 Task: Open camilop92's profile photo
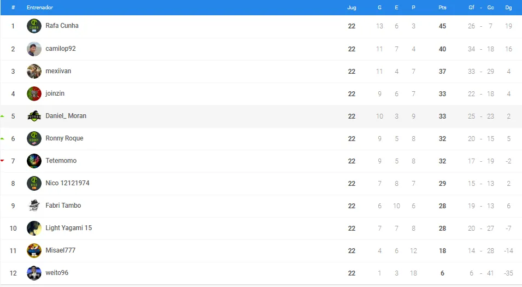[34, 49]
